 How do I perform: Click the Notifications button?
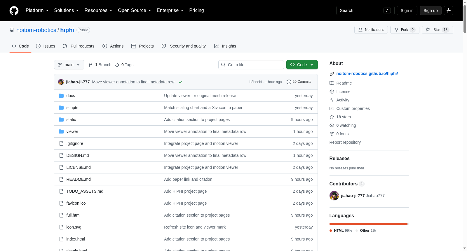point(371,30)
